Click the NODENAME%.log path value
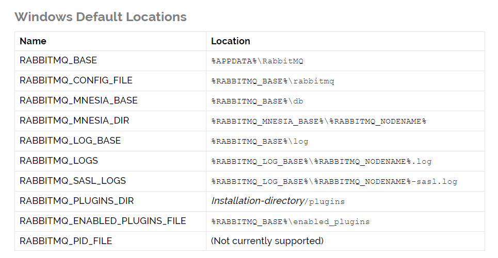Image resolution: width=498 pixels, height=258 pixels. coord(322,162)
